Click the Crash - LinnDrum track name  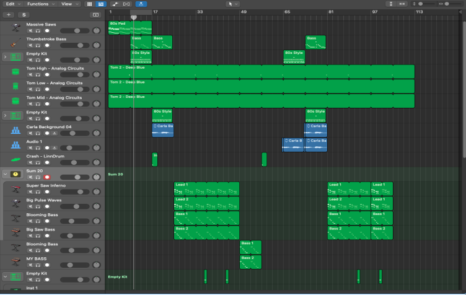click(45, 156)
